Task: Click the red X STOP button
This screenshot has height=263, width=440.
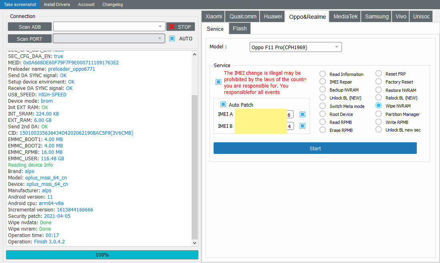Action: 180,27
